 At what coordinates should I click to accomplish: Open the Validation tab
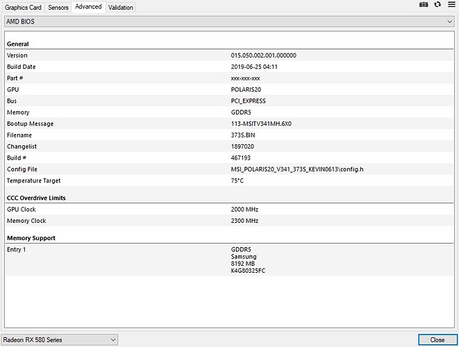(121, 8)
